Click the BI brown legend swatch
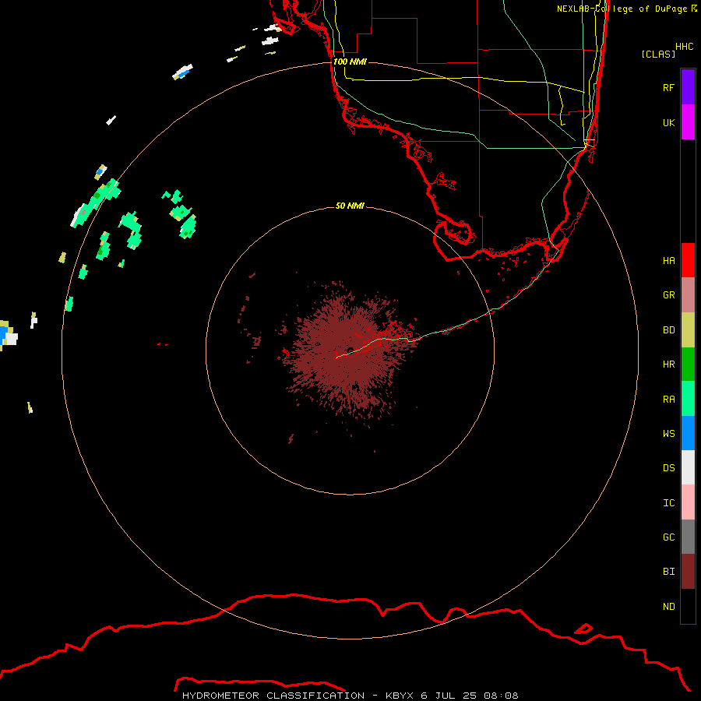Image resolution: width=701 pixels, height=701 pixels. [x=688, y=572]
